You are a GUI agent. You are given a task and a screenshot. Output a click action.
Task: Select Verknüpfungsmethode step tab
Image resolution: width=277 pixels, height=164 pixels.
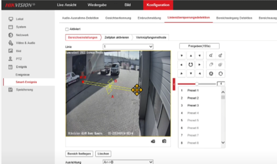(151, 38)
